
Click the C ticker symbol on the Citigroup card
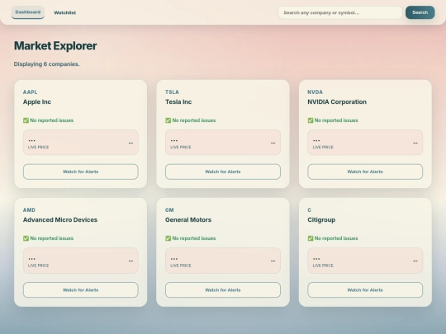[x=310, y=210]
